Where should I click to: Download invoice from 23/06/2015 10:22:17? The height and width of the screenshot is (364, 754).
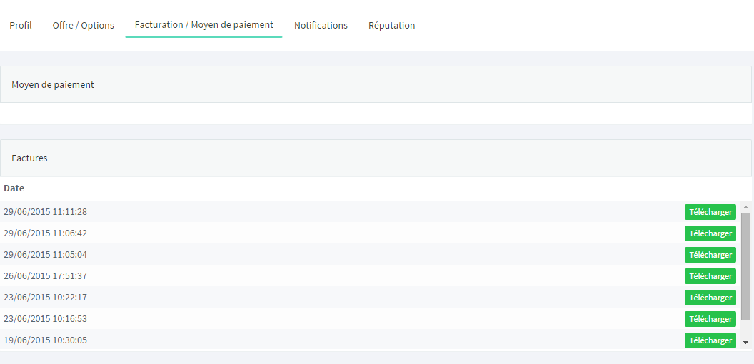pos(710,298)
